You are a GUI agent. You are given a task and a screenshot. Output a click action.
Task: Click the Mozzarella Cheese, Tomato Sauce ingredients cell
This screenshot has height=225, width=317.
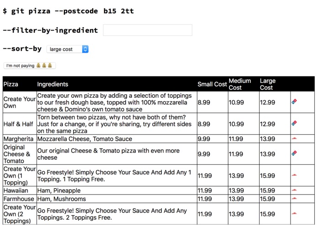(x=117, y=139)
